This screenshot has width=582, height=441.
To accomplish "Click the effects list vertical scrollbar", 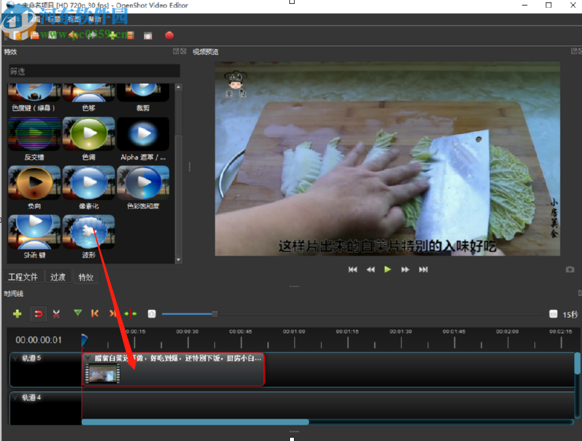I will pos(179,195).
